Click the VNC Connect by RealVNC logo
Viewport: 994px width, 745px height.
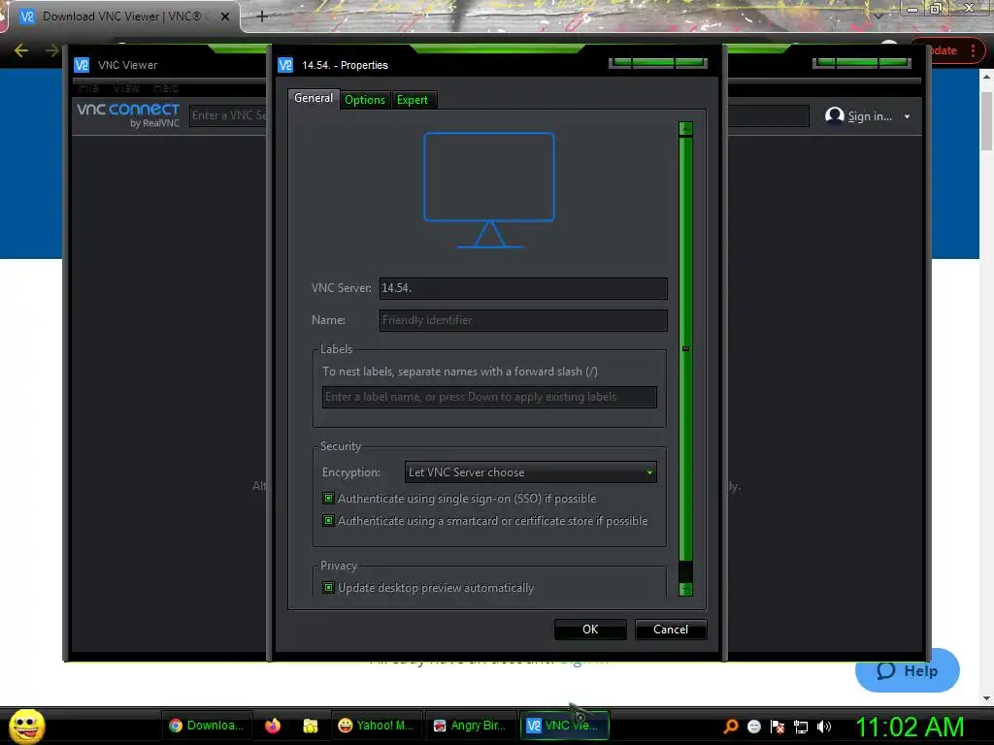pos(128,114)
